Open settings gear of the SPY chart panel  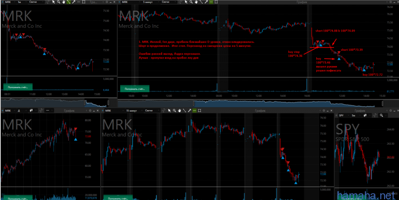[x=391, y=111]
